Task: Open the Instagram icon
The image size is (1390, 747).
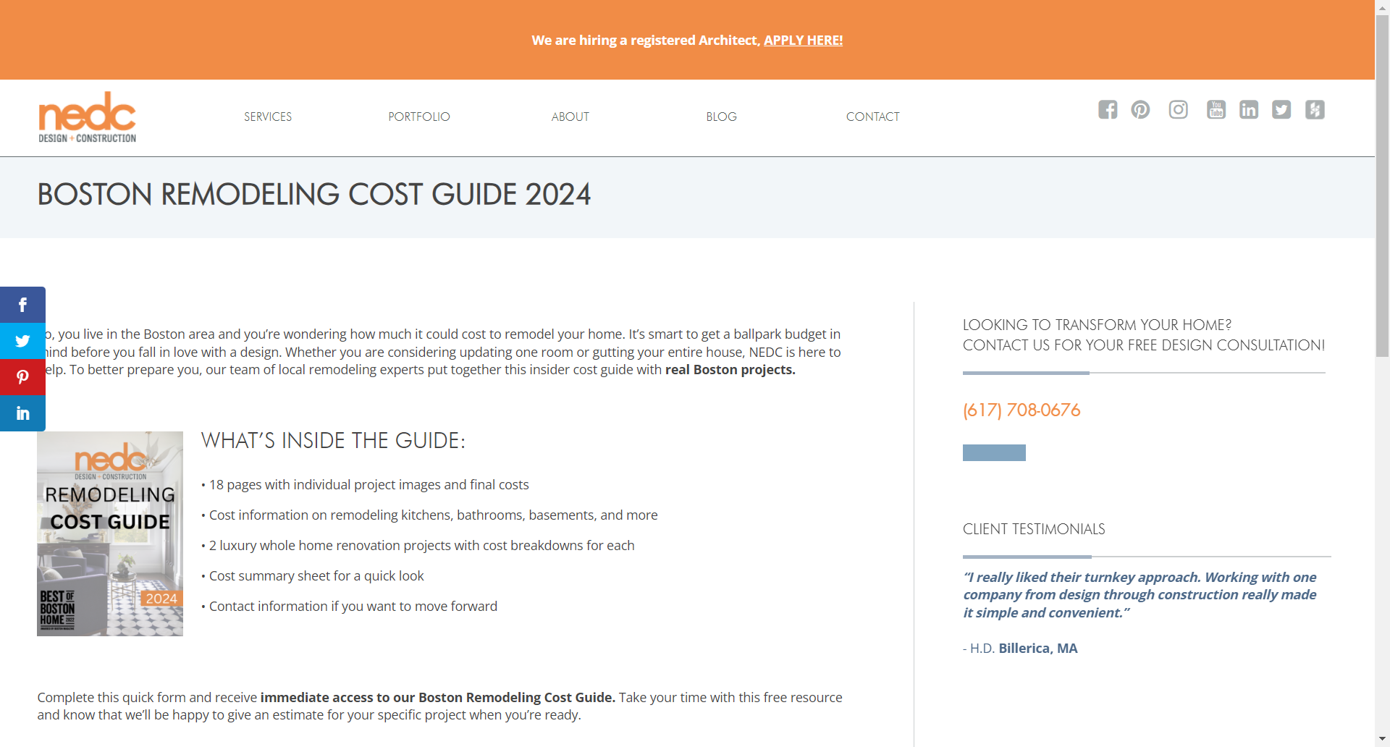Action: (x=1178, y=109)
